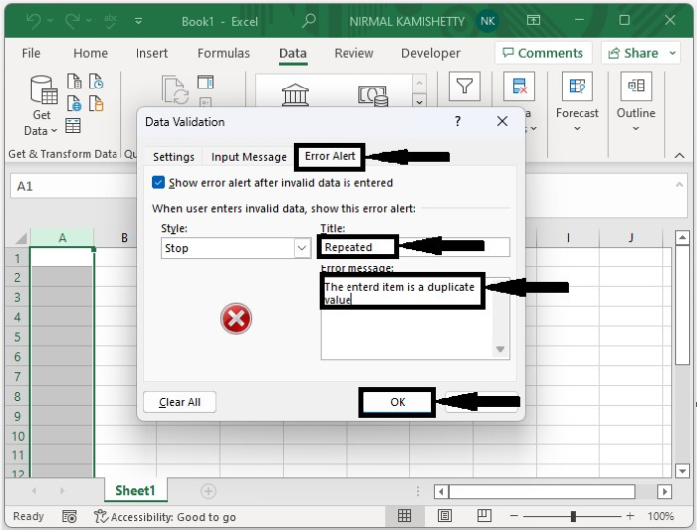The height and width of the screenshot is (530, 697).
Task: Click the Queries & Connections icon
Action: coord(205,83)
